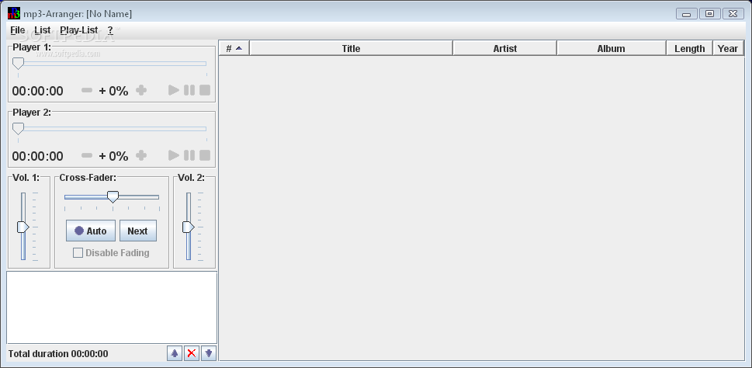Click the Player 2 position slider thumb
The height and width of the screenshot is (368, 752).
coord(18,129)
